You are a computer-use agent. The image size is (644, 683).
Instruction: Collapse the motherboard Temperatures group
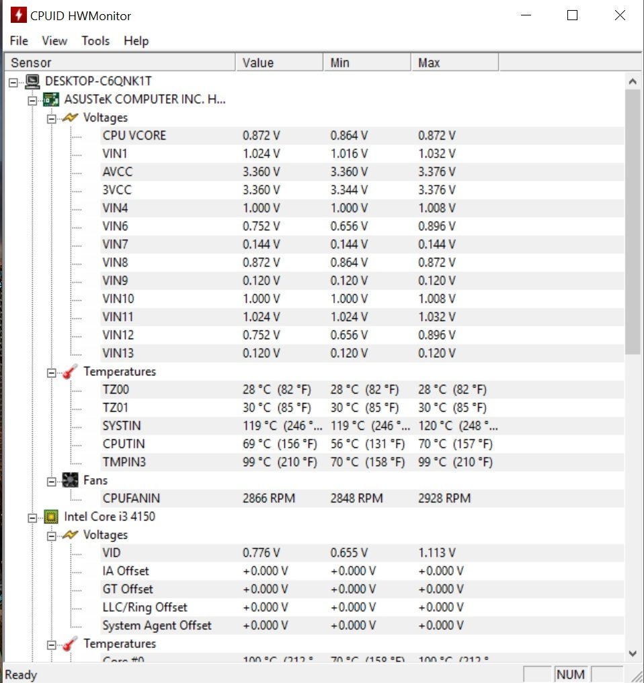52,373
